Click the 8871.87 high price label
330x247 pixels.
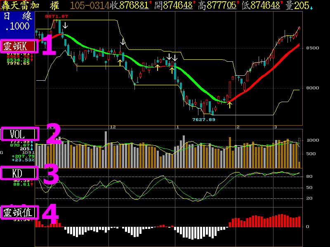click(x=57, y=16)
